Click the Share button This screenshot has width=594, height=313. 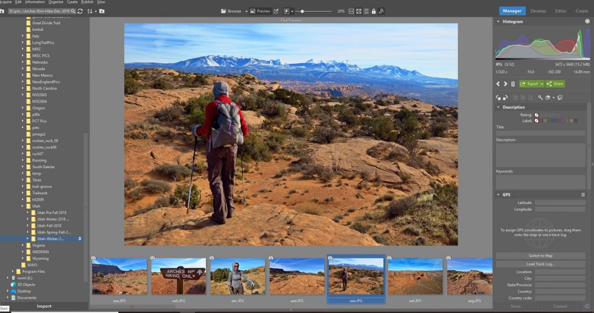coord(555,84)
